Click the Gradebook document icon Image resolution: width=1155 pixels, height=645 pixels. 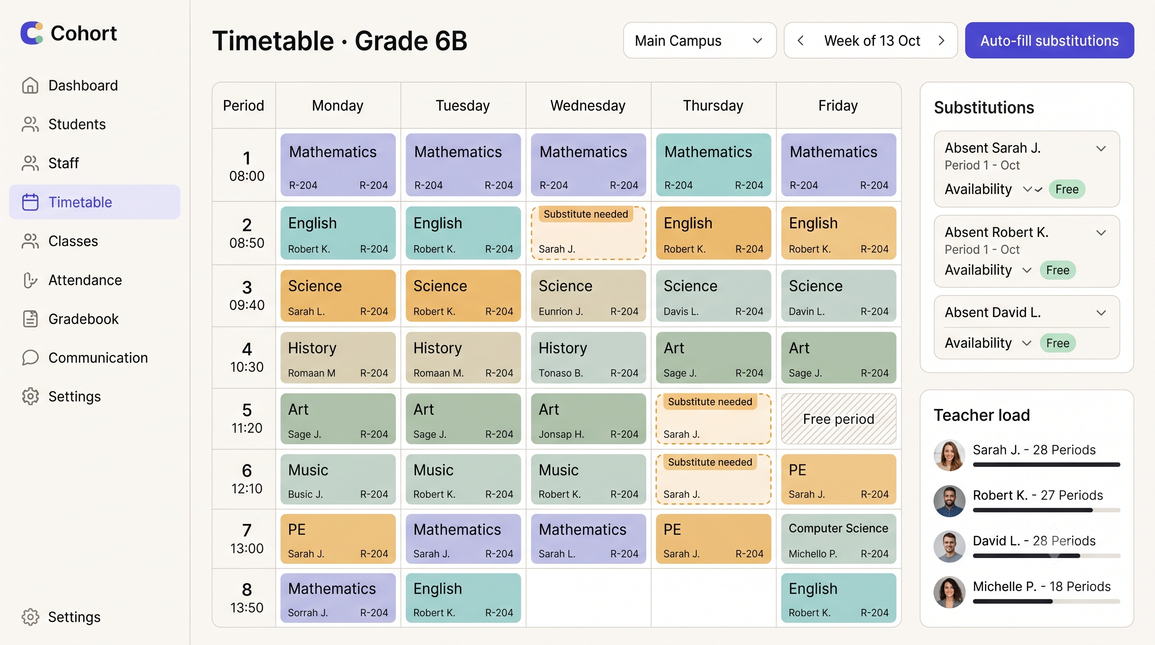click(30, 319)
